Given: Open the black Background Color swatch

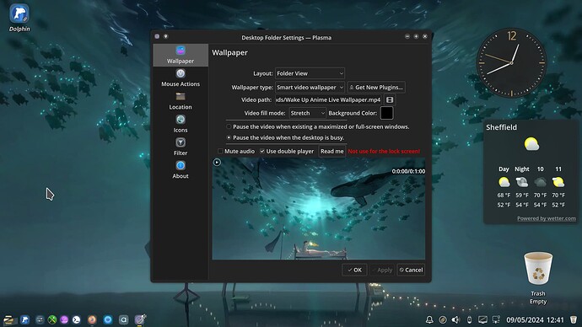Looking at the screenshot, I should (386, 113).
